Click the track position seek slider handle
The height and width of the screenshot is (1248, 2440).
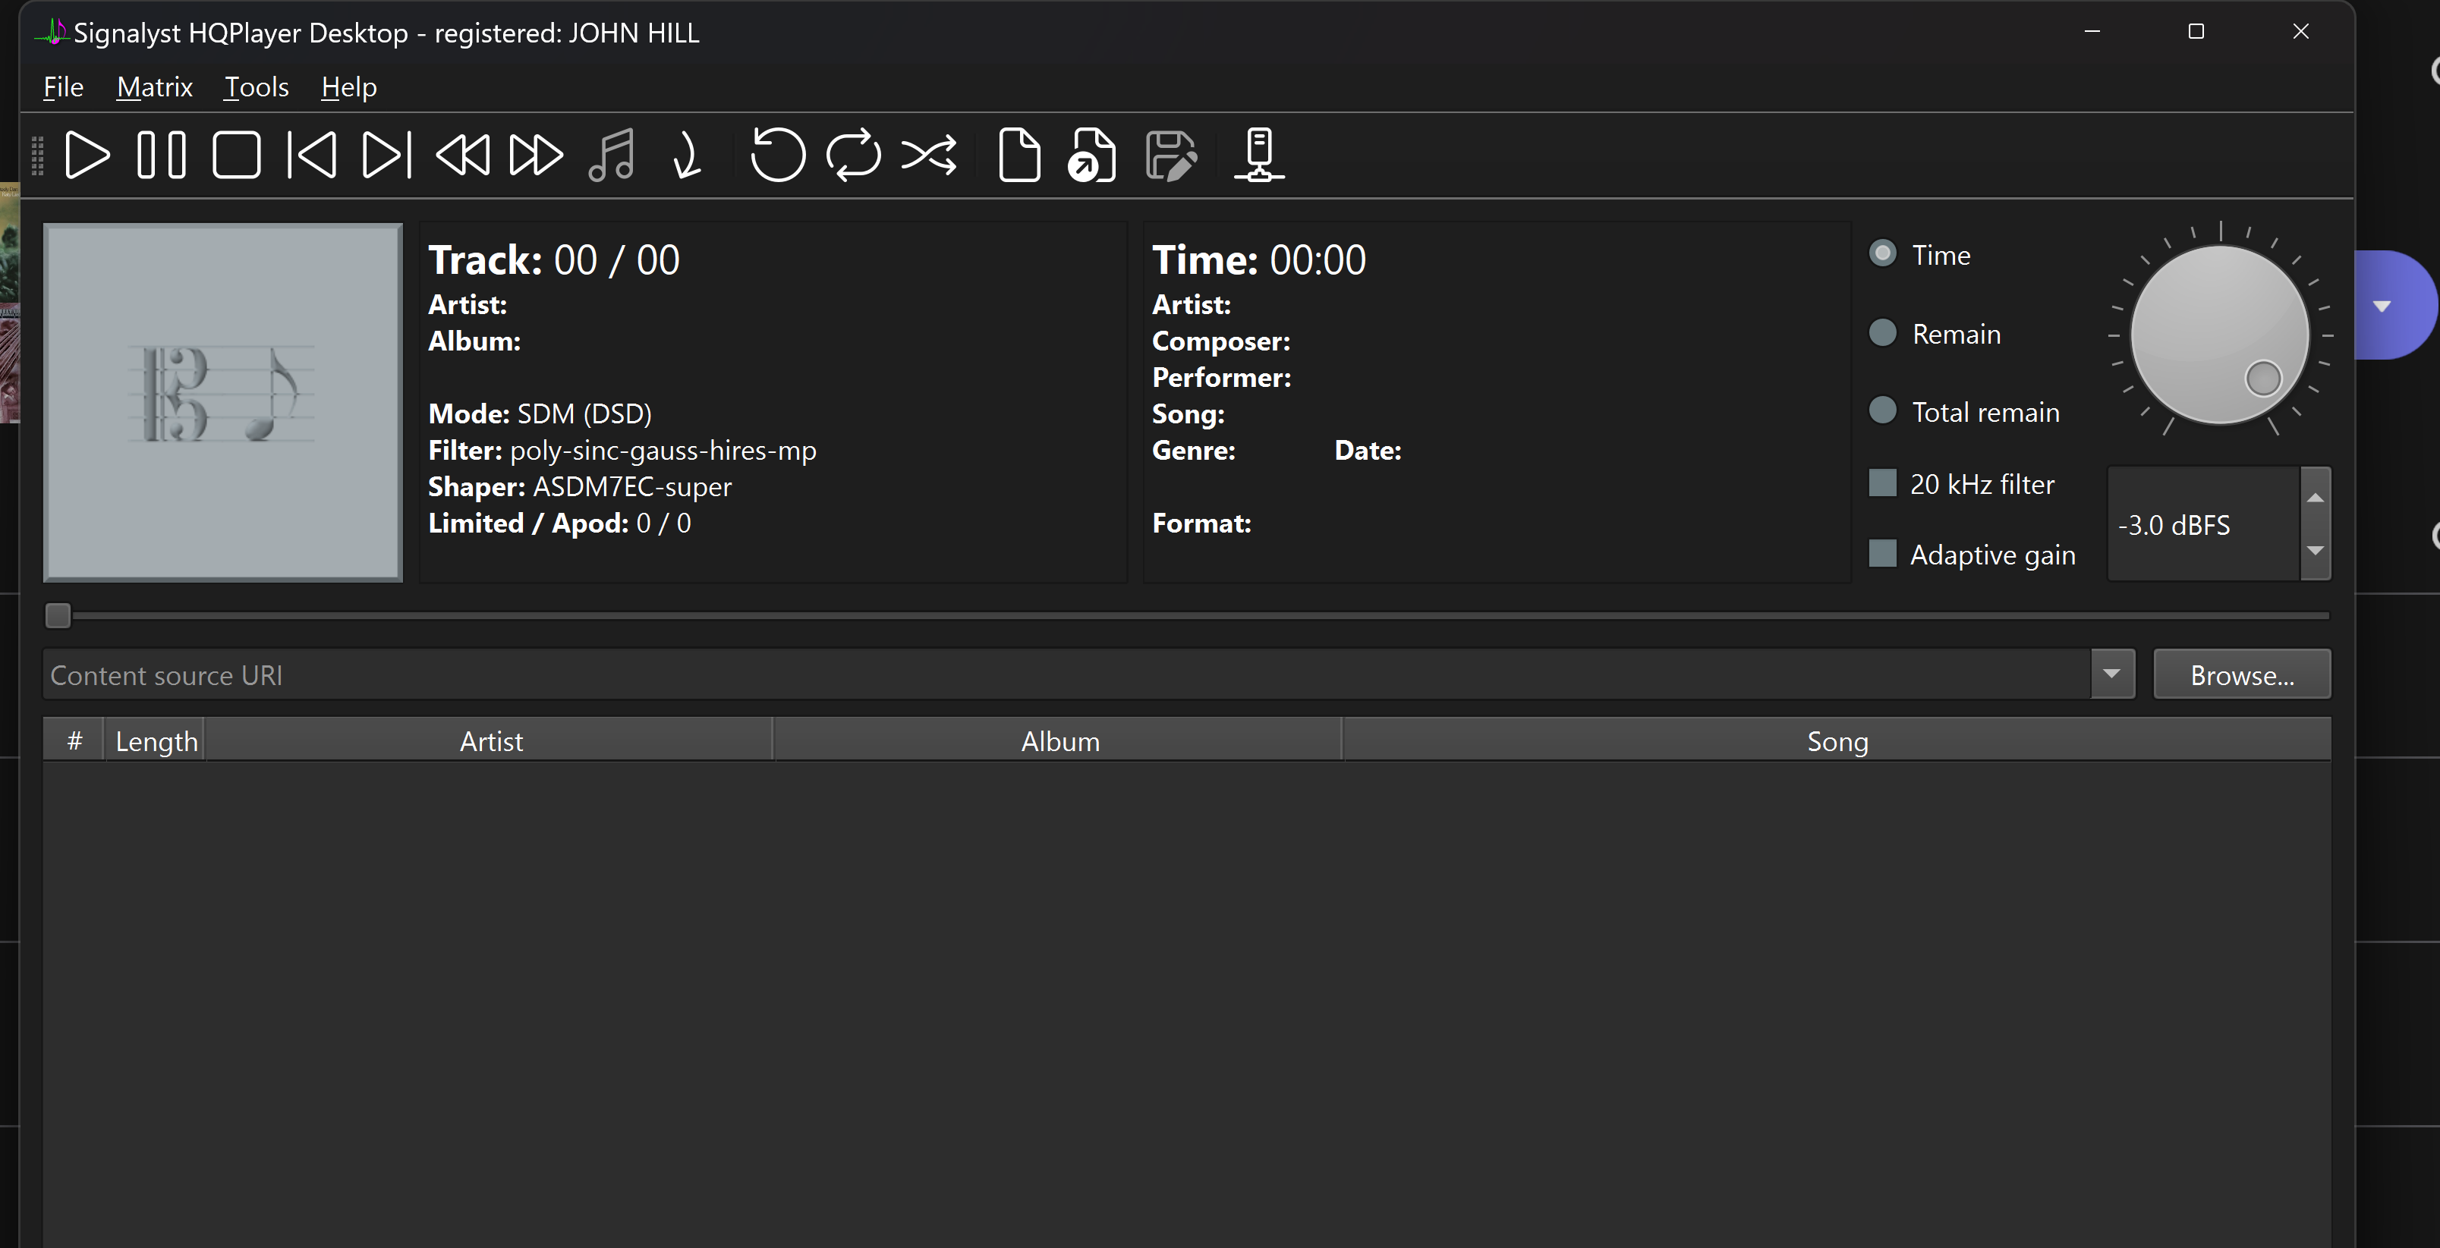(58, 615)
